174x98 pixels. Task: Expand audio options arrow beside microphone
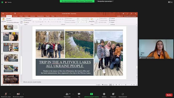pos(10,94)
